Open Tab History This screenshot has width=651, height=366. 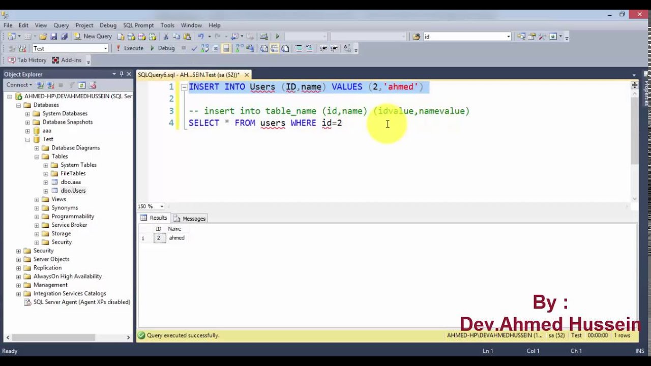tap(27, 60)
